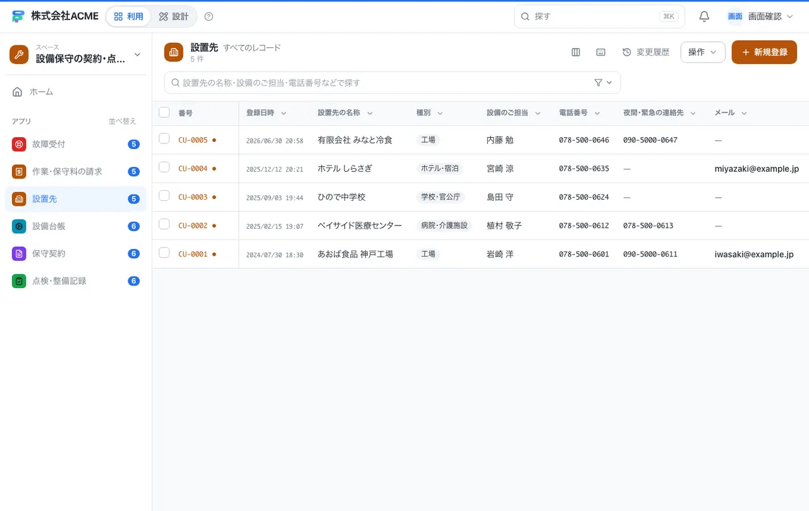This screenshot has height=511, width=809.
Task: Click the notification bell icon
Action: [x=704, y=16]
